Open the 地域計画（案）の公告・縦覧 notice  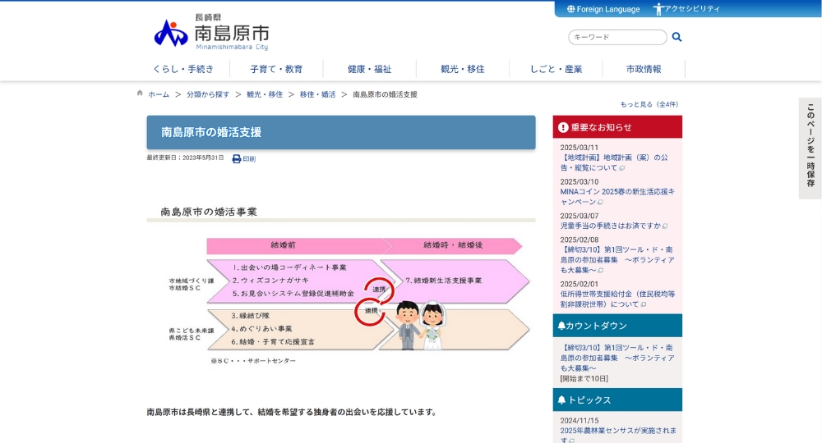point(614,162)
